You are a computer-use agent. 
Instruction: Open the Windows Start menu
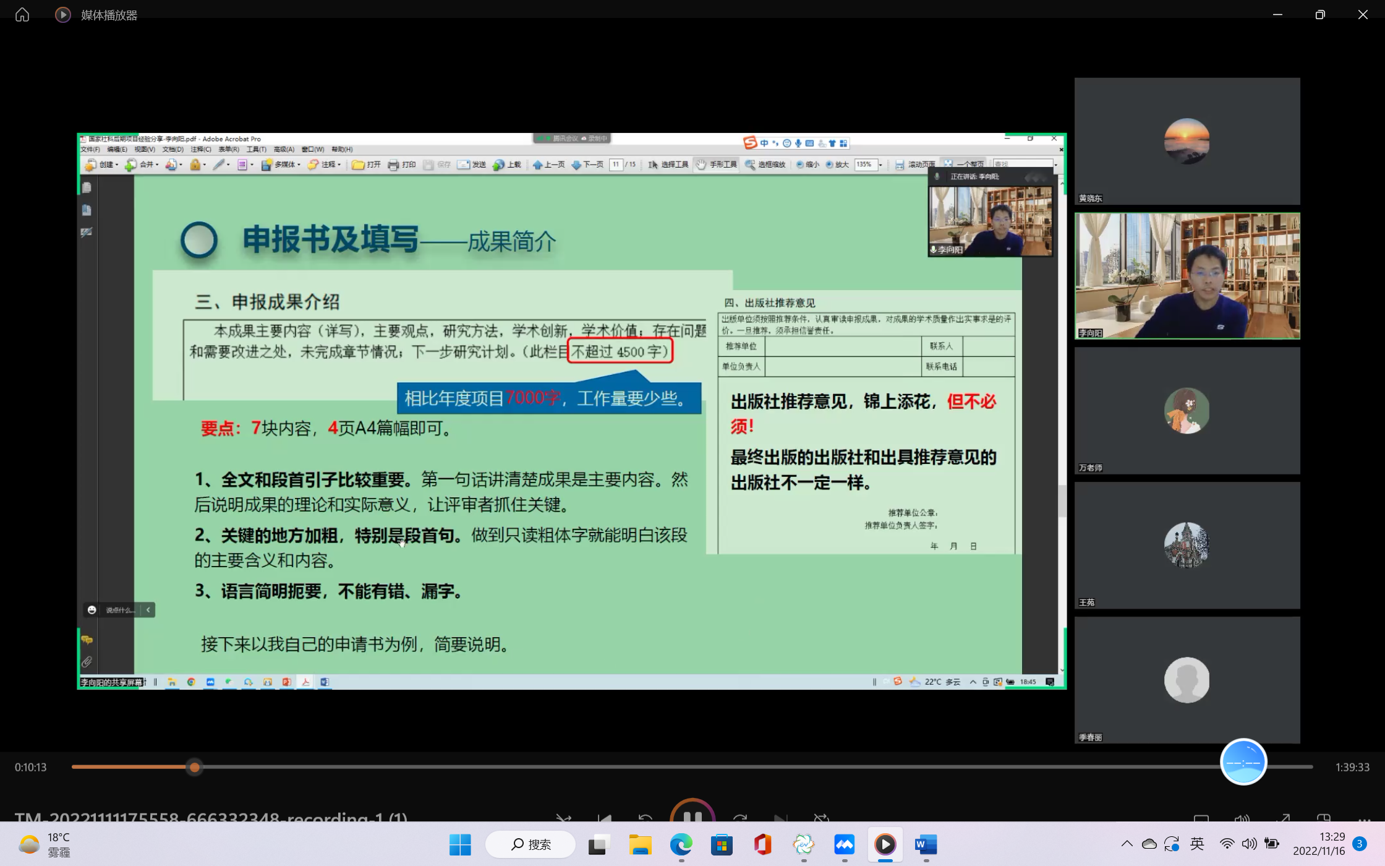coord(460,844)
